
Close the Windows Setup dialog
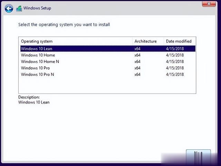[x=209, y=4]
